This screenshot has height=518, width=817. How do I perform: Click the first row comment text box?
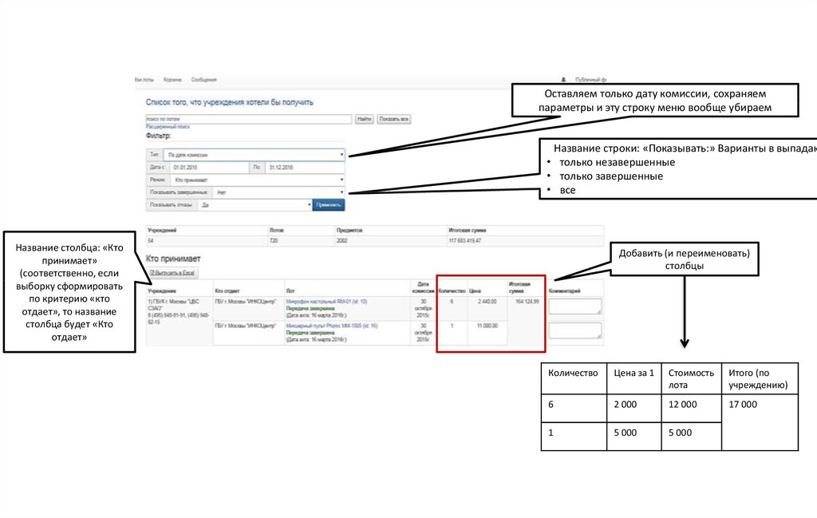(x=576, y=306)
